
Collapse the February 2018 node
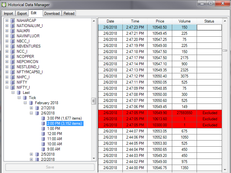tap(25, 103)
